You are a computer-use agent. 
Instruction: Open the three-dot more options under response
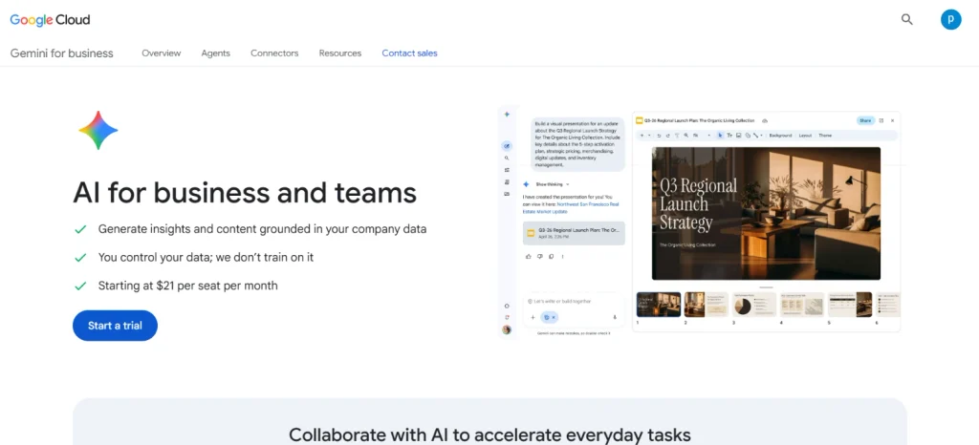562,256
